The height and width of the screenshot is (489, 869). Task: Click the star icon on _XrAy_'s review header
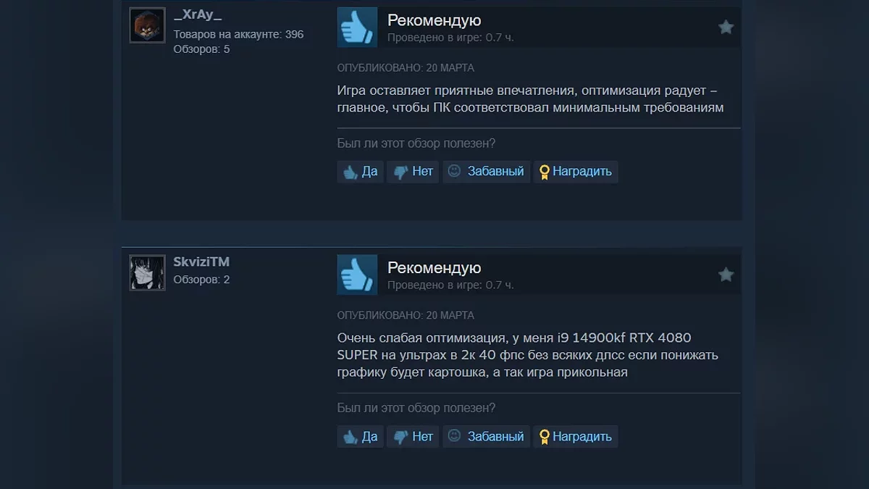(726, 28)
